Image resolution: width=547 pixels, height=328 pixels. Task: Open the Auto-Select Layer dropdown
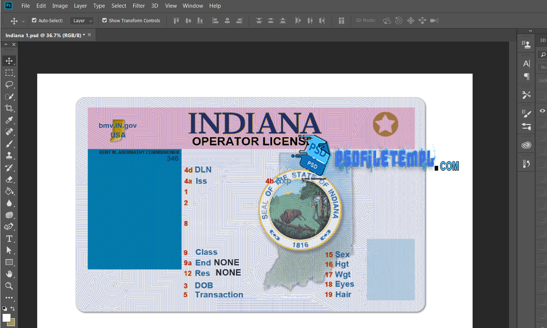(82, 20)
